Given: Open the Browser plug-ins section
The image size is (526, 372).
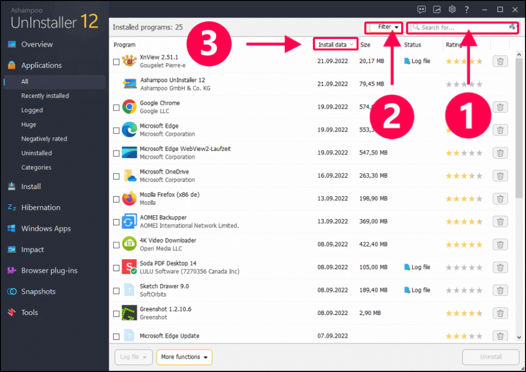Looking at the screenshot, I should pyautogui.click(x=49, y=271).
